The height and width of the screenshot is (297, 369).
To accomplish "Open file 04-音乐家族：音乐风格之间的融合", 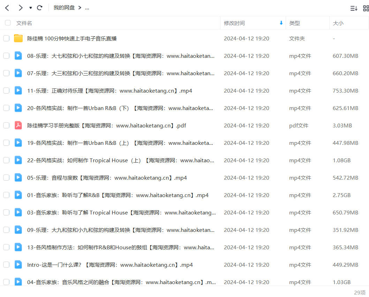I will coord(121,282).
